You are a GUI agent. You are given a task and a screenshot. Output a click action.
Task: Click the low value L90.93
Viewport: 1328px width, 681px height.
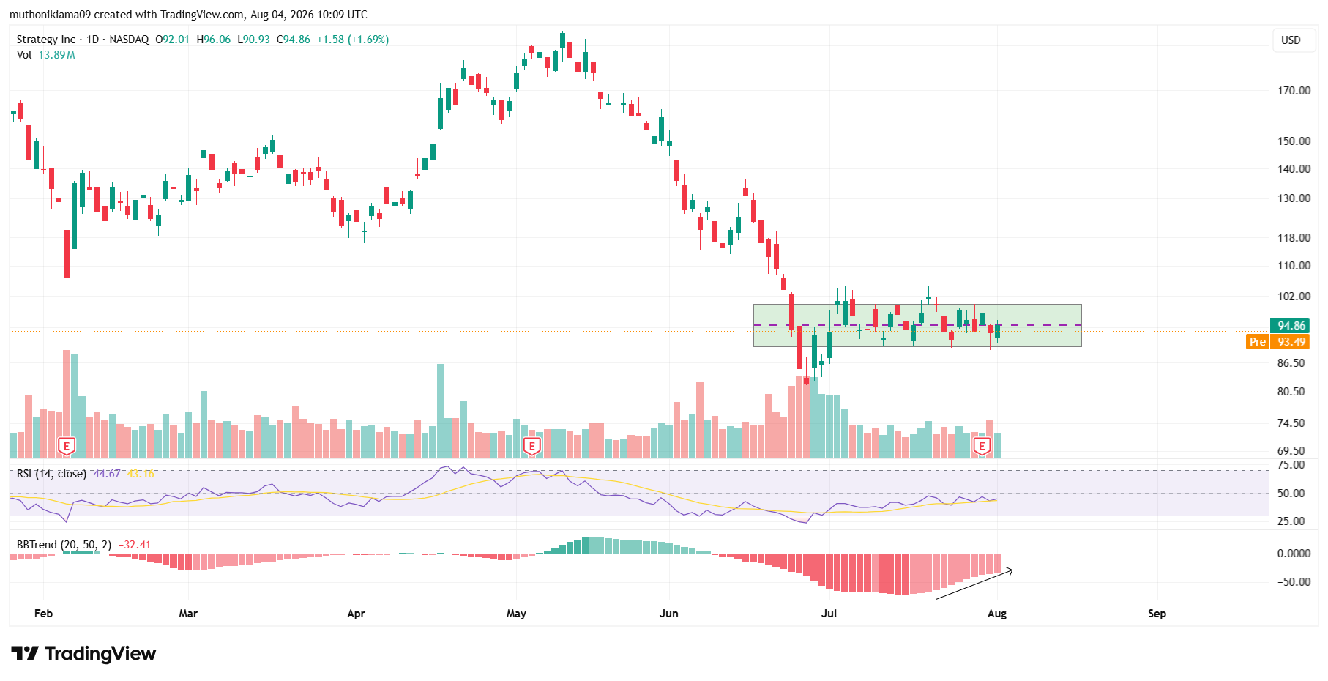[253, 40]
